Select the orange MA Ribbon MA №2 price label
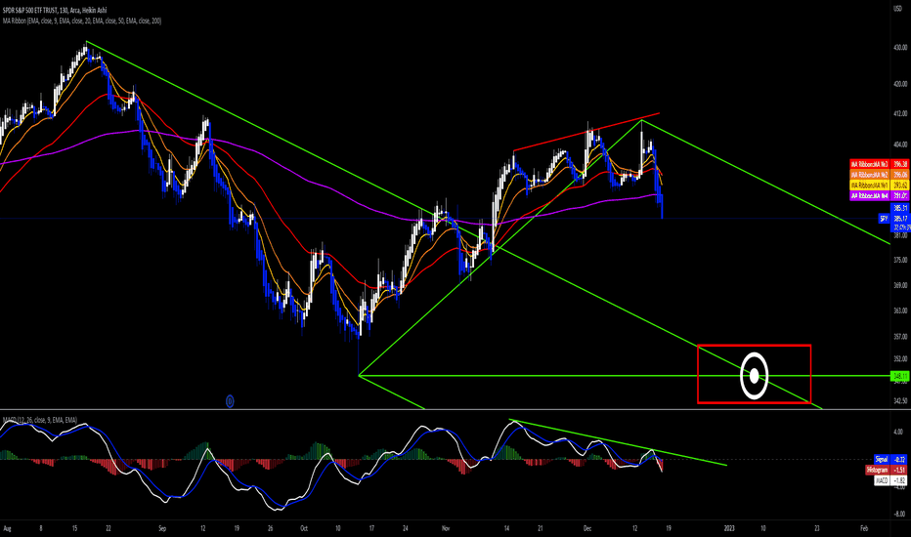 click(879, 175)
